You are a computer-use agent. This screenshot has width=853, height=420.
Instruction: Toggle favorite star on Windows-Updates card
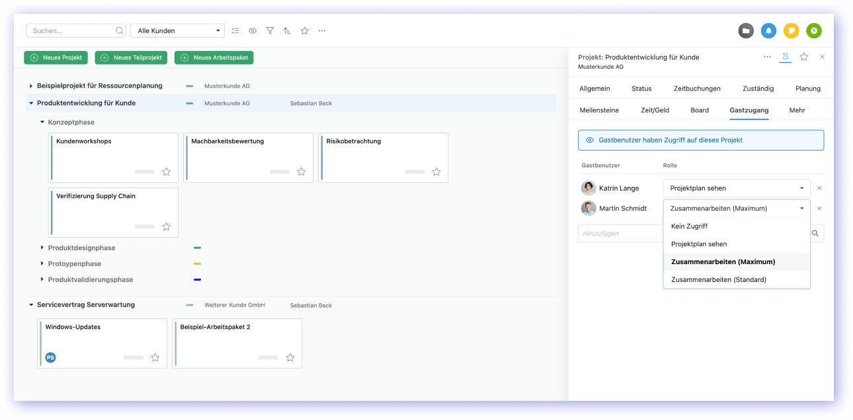155,357
